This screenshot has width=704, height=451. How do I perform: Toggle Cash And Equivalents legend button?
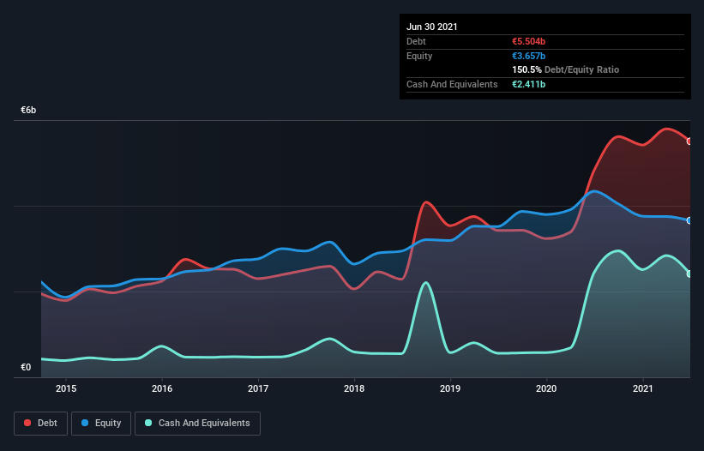pos(197,424)
